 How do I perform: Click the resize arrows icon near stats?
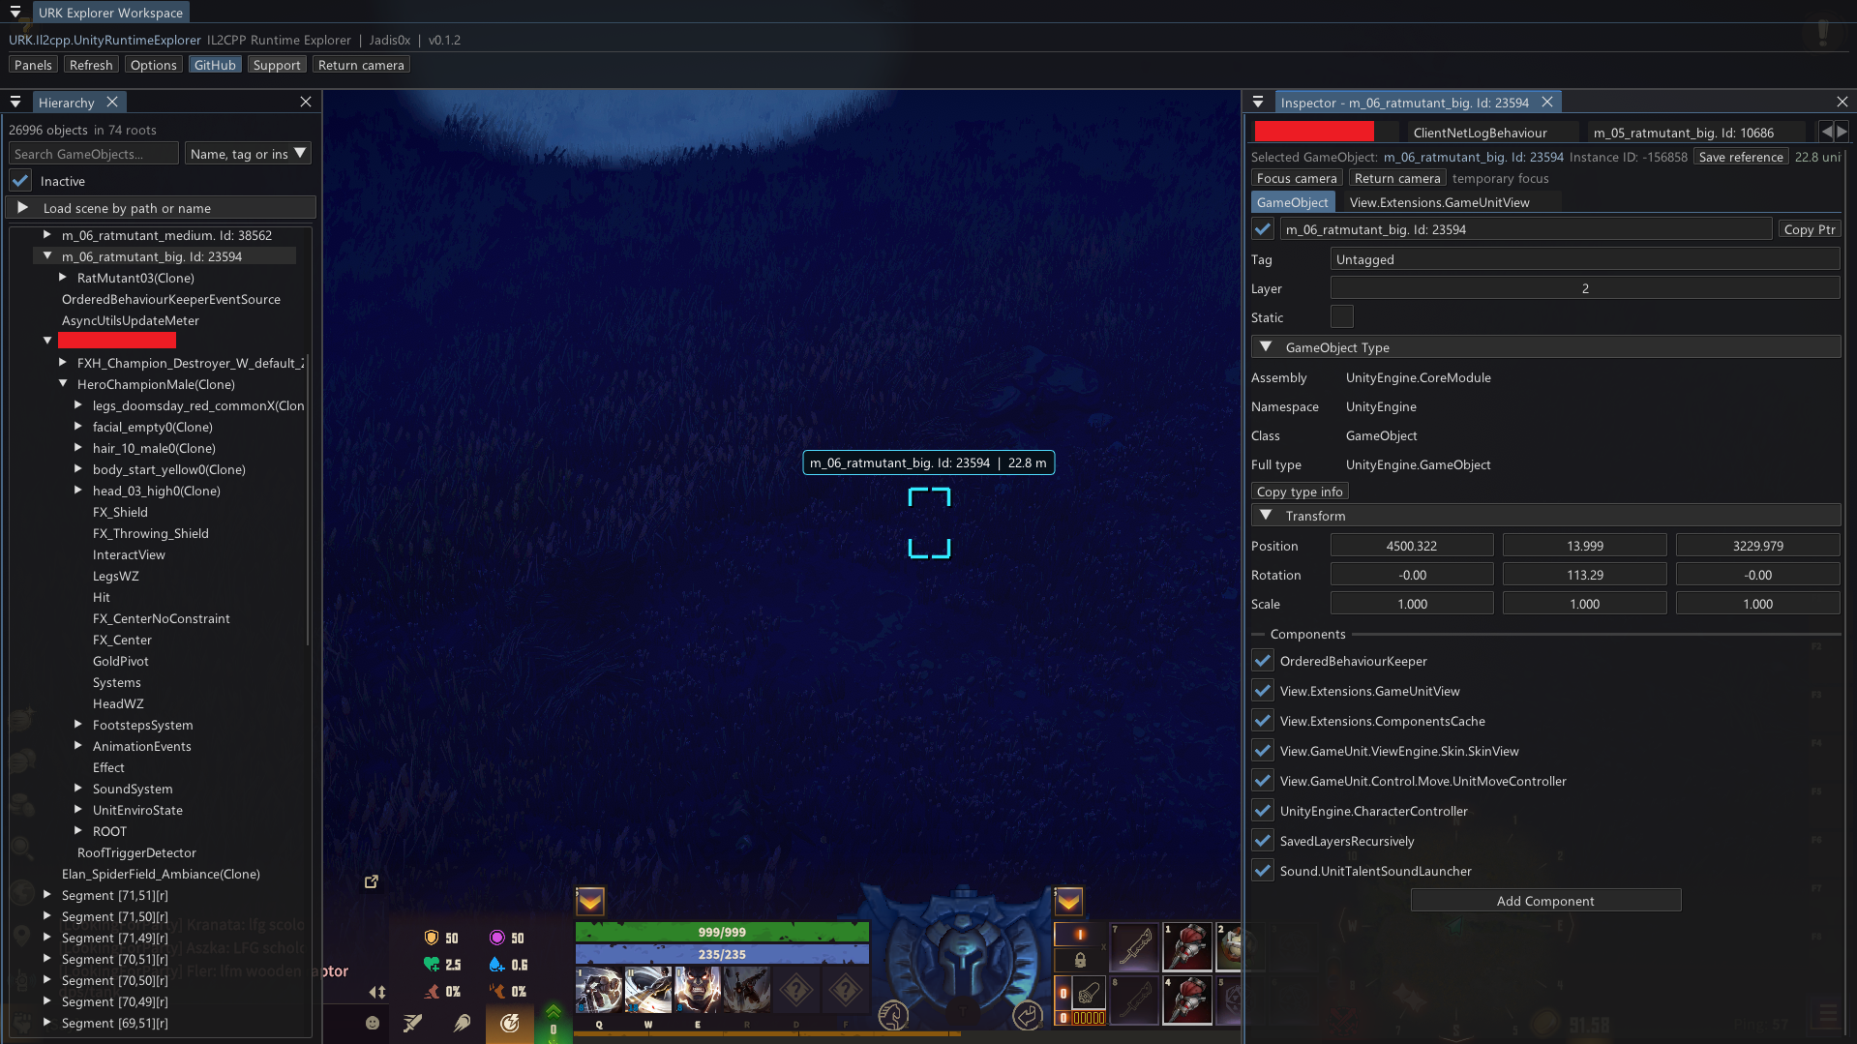point(377,992)
